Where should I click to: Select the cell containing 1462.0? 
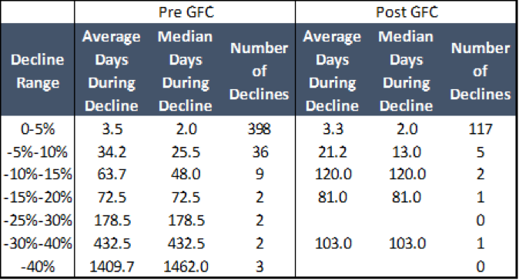click(x=186, y=266)
